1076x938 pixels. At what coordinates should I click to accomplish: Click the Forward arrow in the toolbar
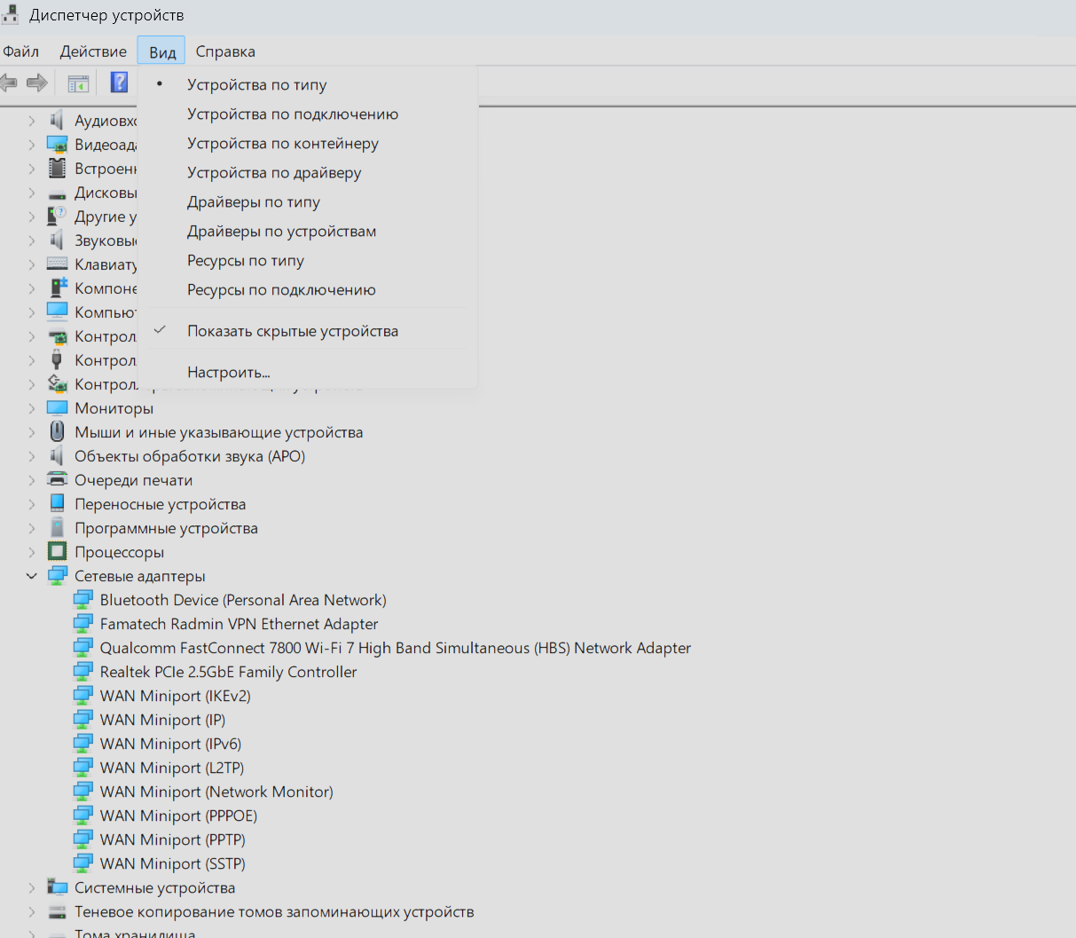click(x=37, y=83)
